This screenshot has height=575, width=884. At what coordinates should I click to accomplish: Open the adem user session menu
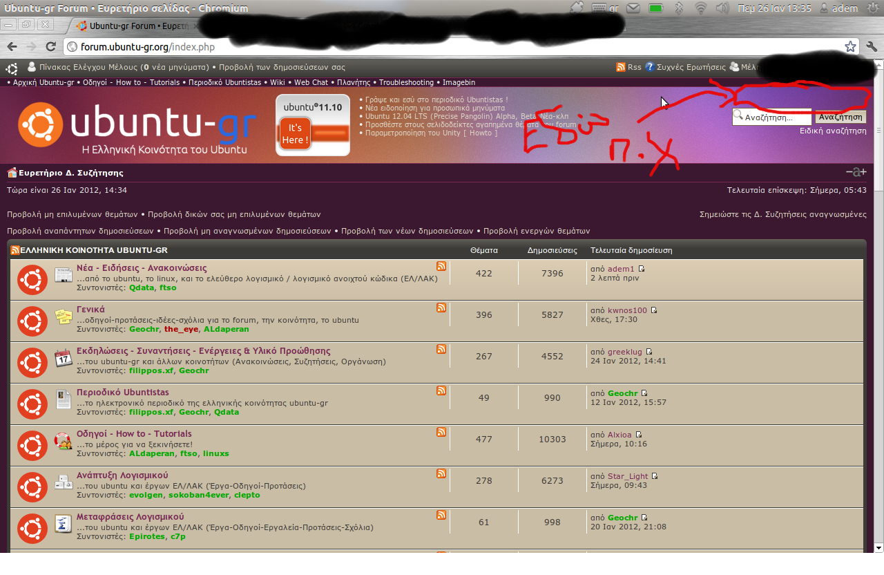click(x=838, y=8)
